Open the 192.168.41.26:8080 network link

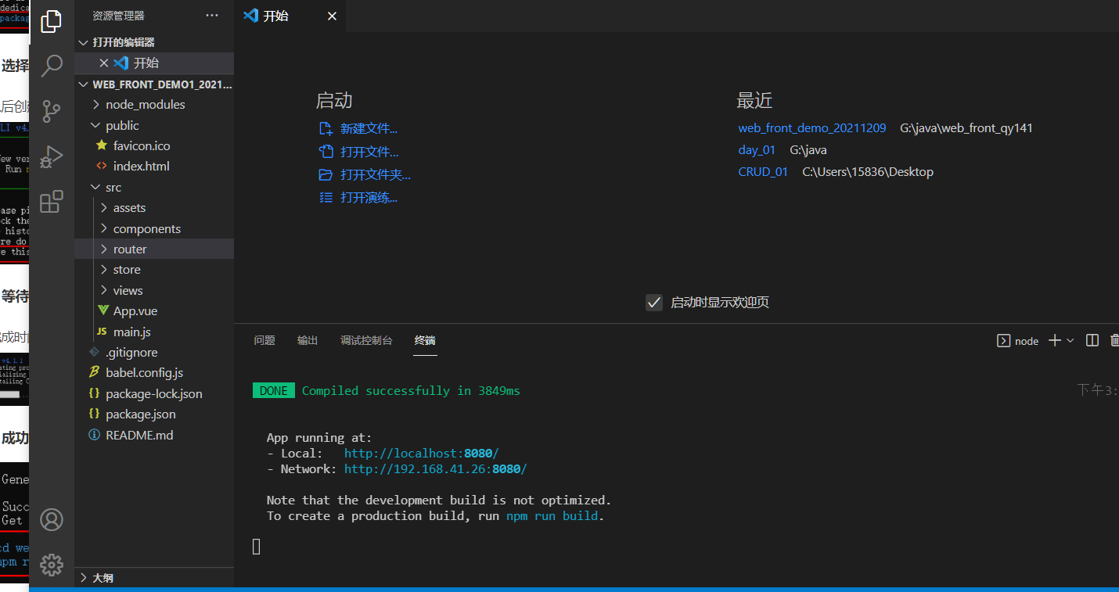[435, 468]
